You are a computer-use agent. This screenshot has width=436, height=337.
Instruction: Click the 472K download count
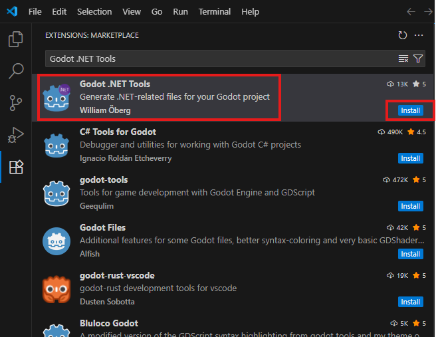395,179
